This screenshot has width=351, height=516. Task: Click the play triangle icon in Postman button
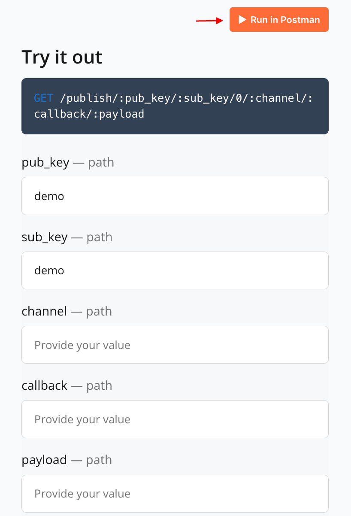click(x=242, y=20)
